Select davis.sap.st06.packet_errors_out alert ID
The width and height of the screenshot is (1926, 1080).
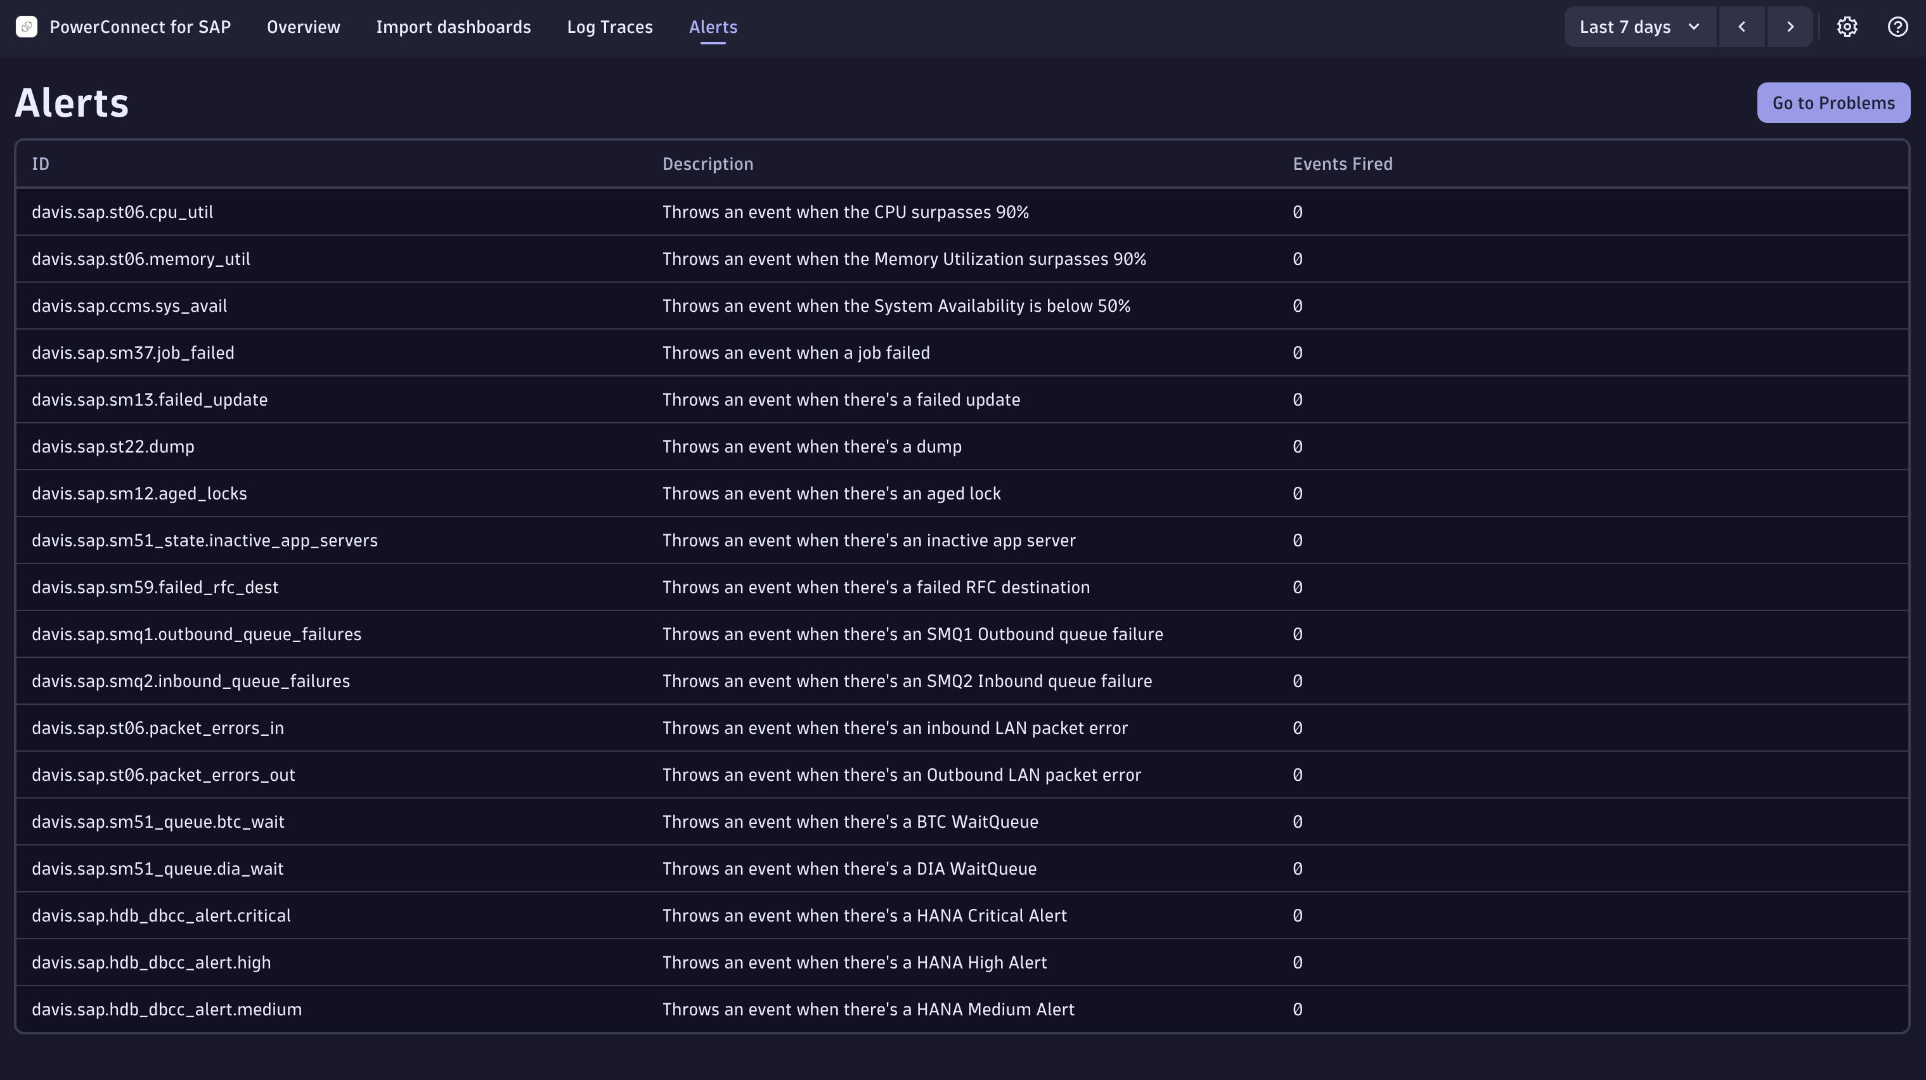tap(163, 775)
